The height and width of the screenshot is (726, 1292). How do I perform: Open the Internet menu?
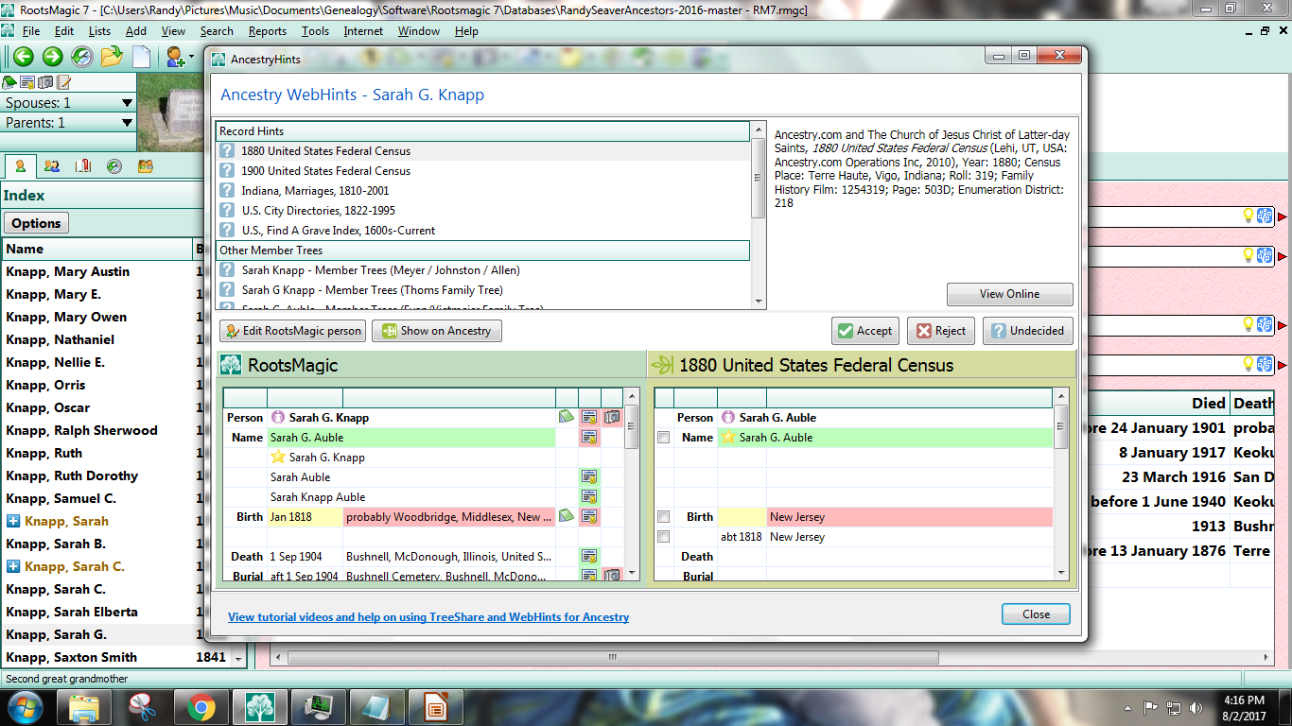click(x=363, y=31)
